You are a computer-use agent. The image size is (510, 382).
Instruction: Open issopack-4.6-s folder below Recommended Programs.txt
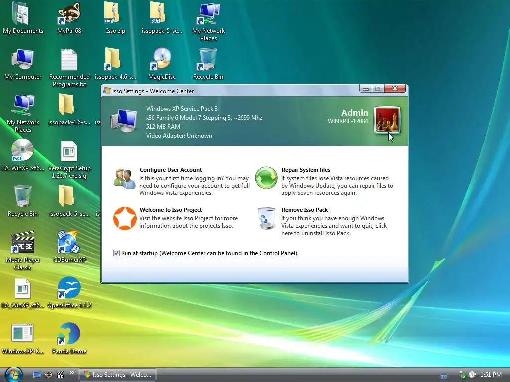tap(69, 109)
